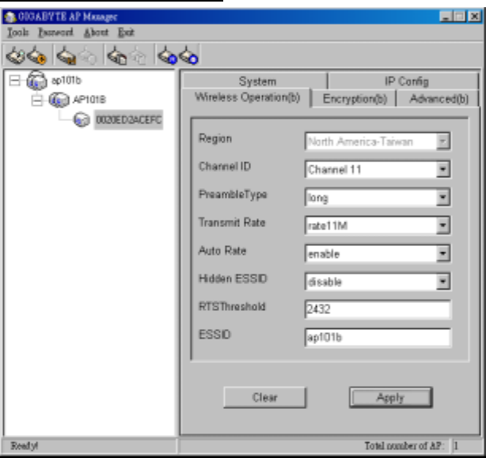Click the AP icon with orange clock badge
Viewport: 486px width, 458px height.
pyautogui.click(x=36, y=55)
